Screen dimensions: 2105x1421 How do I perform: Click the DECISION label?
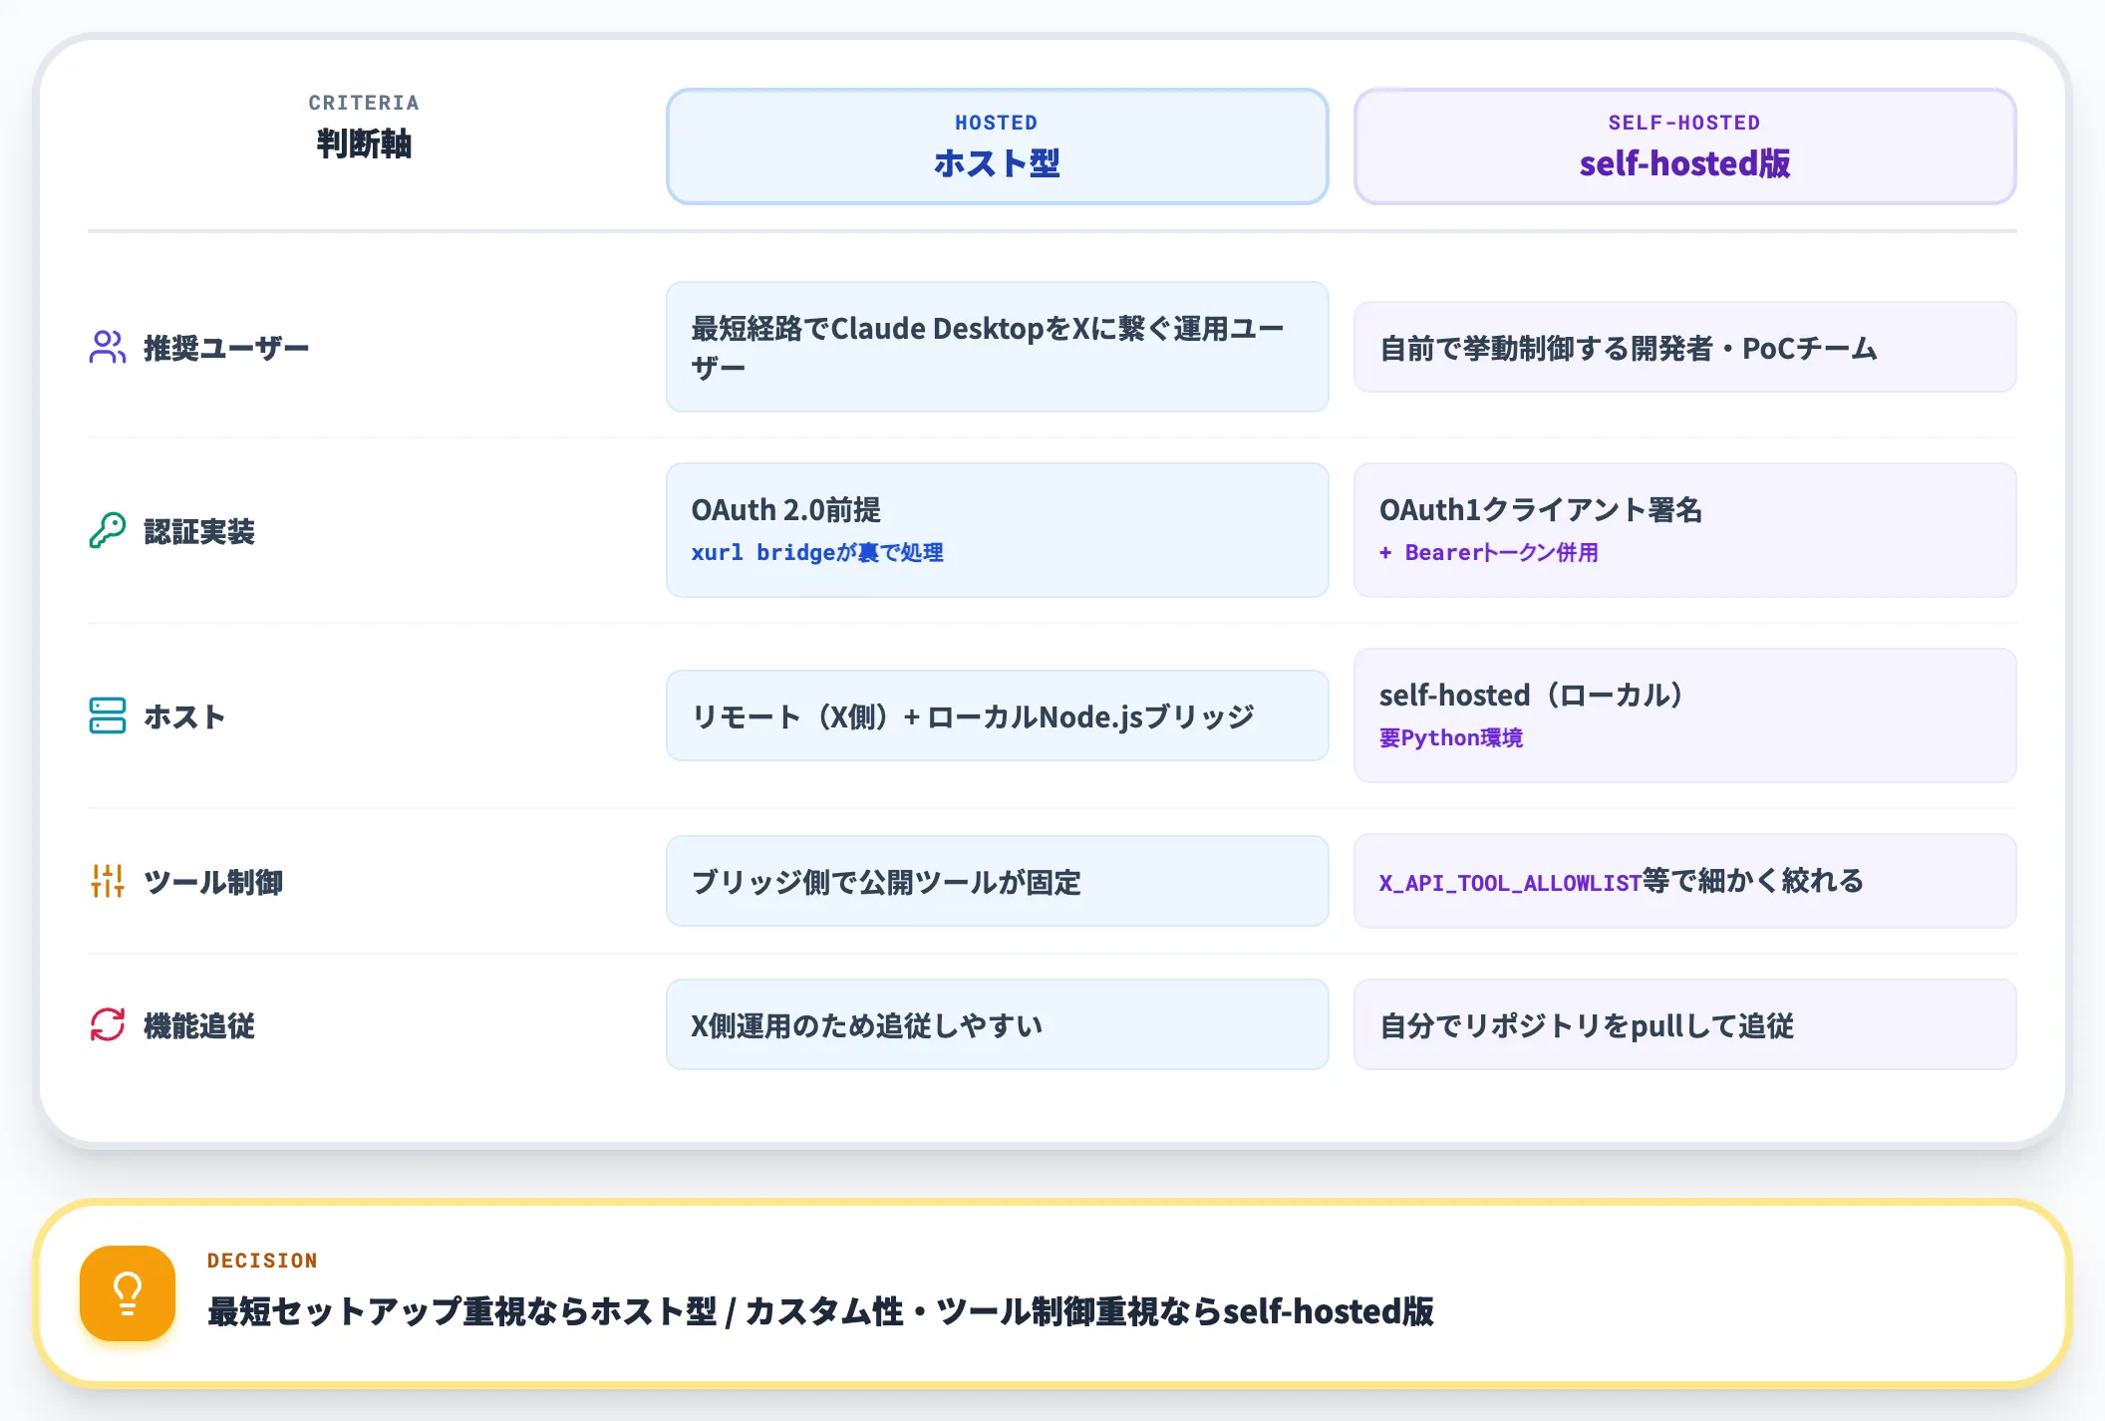click(262, 1261)
